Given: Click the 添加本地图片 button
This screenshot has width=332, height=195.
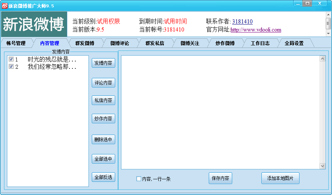Looking at the screenshot, I should click(280, 178).
